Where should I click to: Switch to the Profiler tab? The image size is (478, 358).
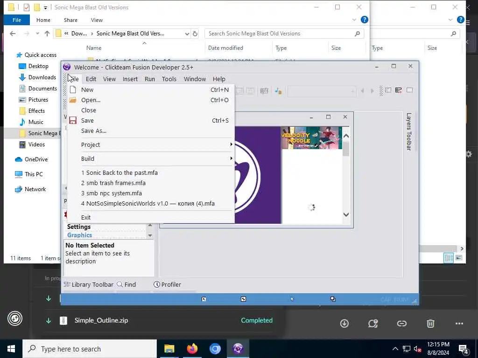168,284
